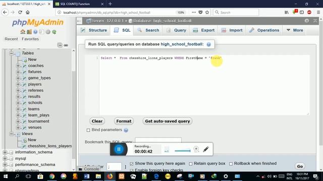Click the log out door icon

click(x=29, y=32)
